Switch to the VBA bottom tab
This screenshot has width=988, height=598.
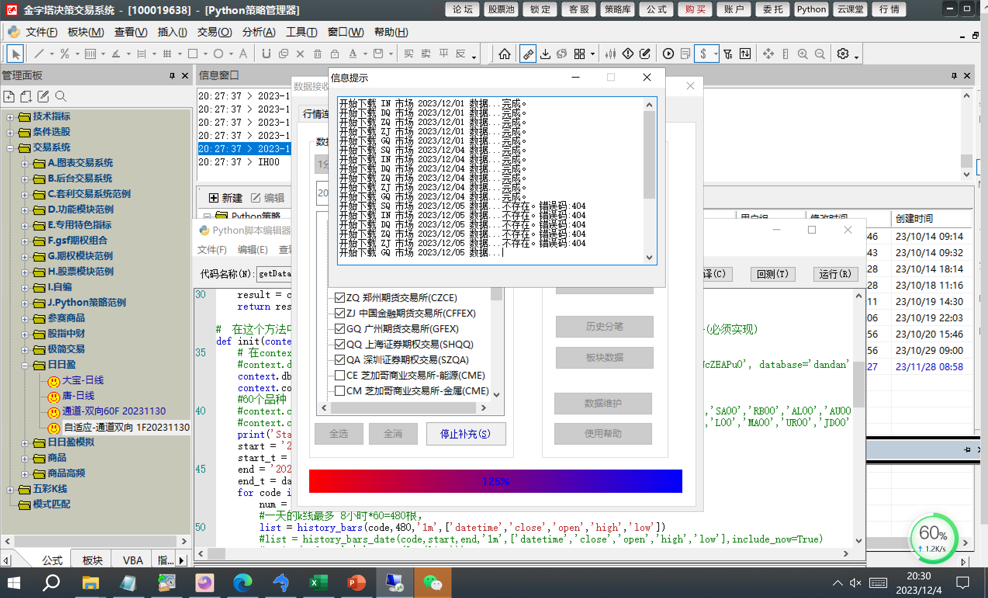pos(133,560)
